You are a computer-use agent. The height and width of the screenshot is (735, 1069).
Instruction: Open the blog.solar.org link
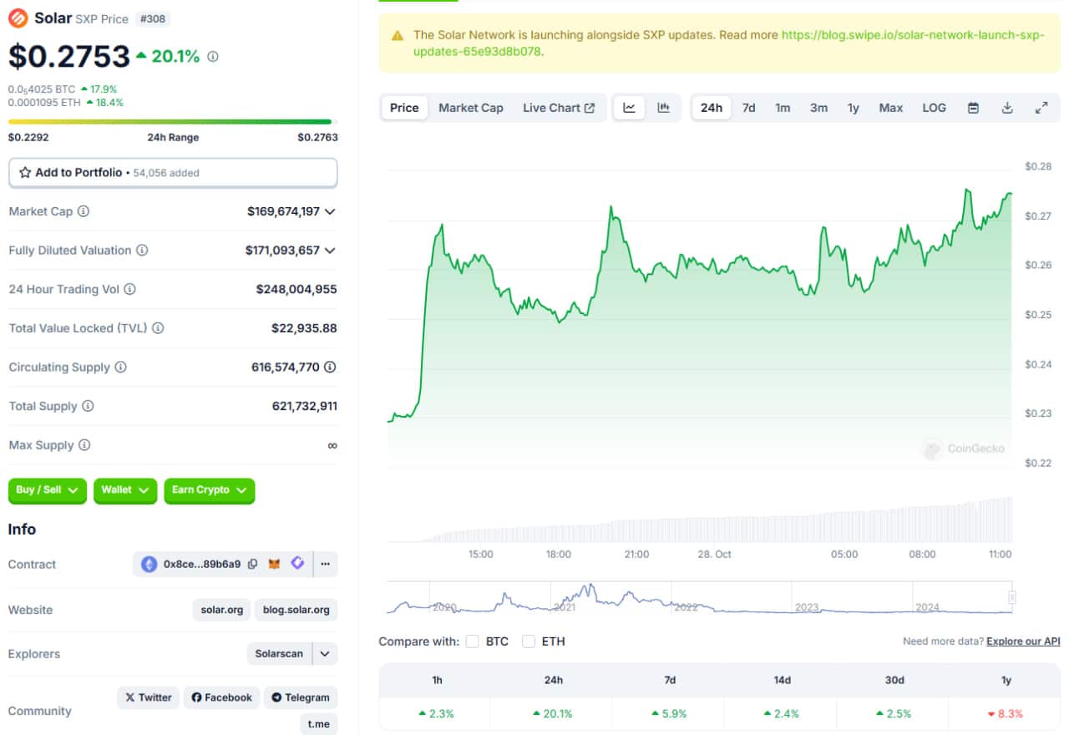coord(296,610)
